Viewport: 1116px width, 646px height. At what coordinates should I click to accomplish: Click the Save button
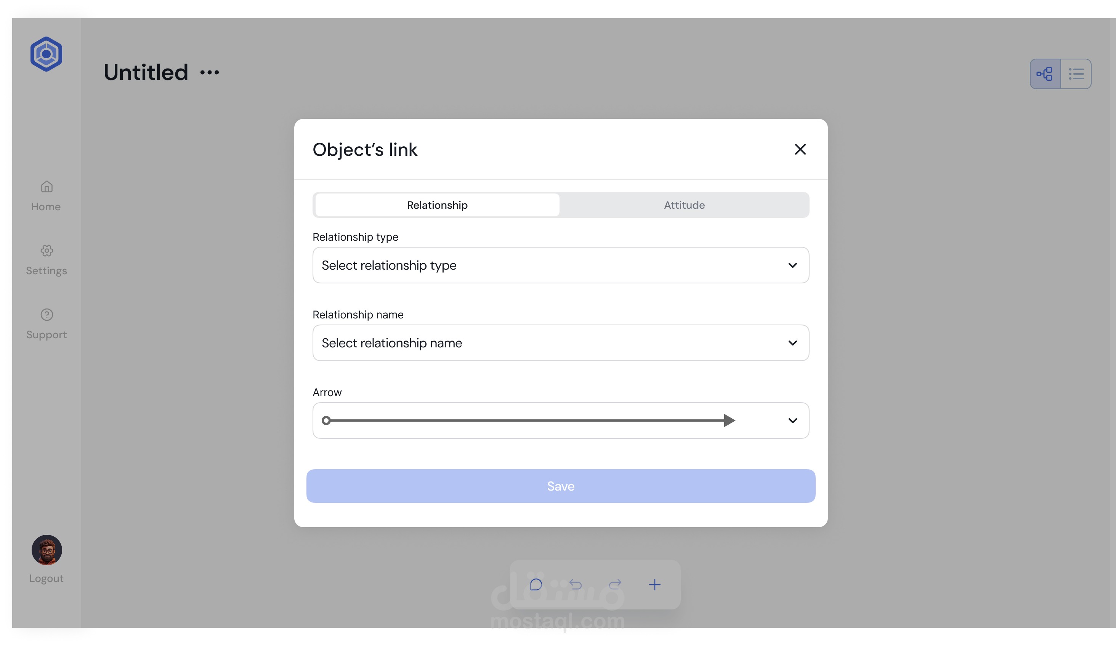coord(561,486)
